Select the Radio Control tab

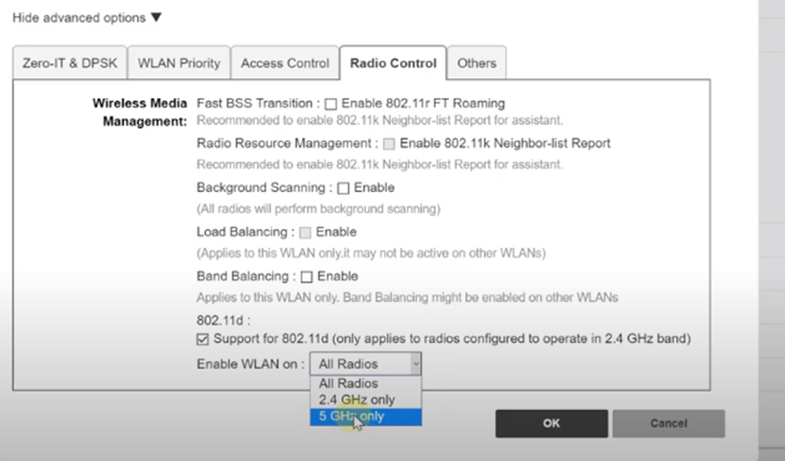393,63
